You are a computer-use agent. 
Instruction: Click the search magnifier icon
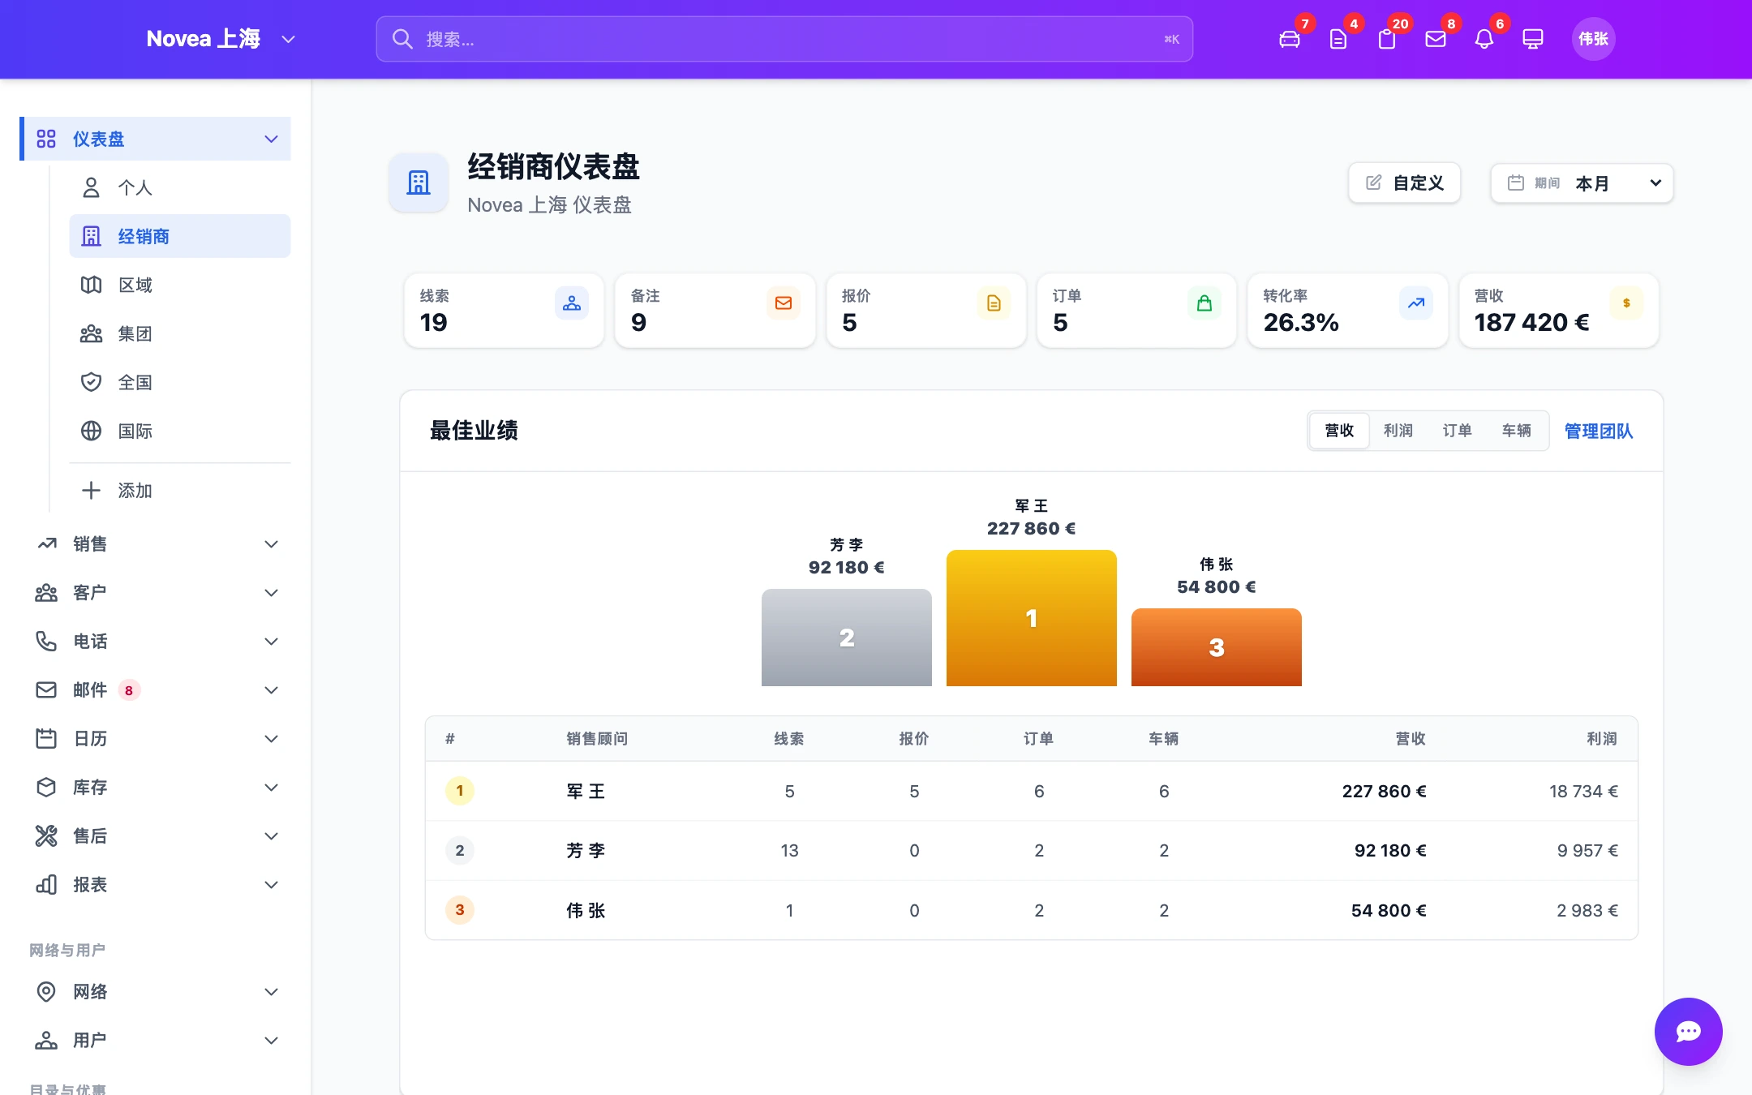point(402,39)
